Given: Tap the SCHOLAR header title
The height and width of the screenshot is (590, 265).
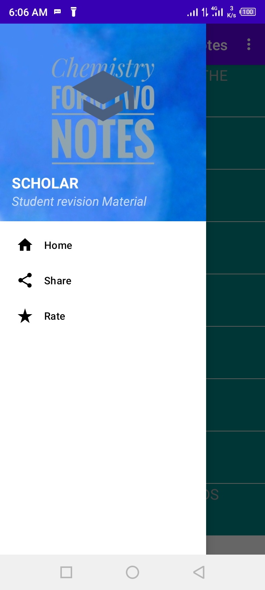Looking at the screenshot, I should coord(45,183).
